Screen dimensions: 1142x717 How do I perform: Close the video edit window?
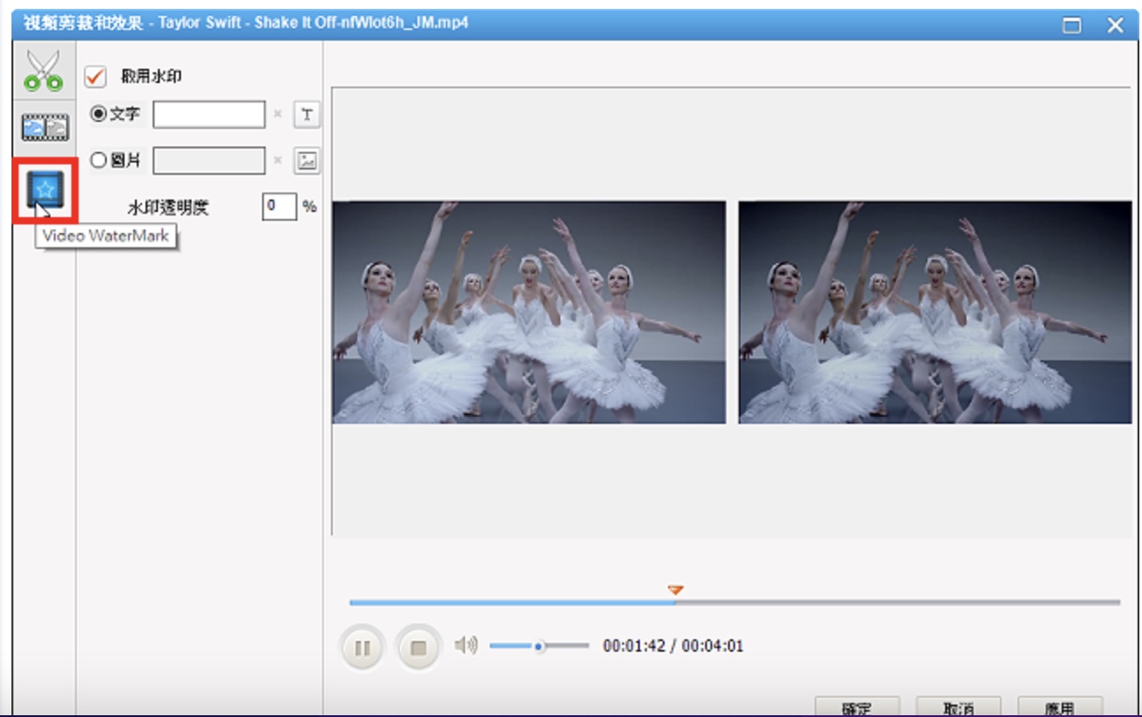coord(1116,26)
